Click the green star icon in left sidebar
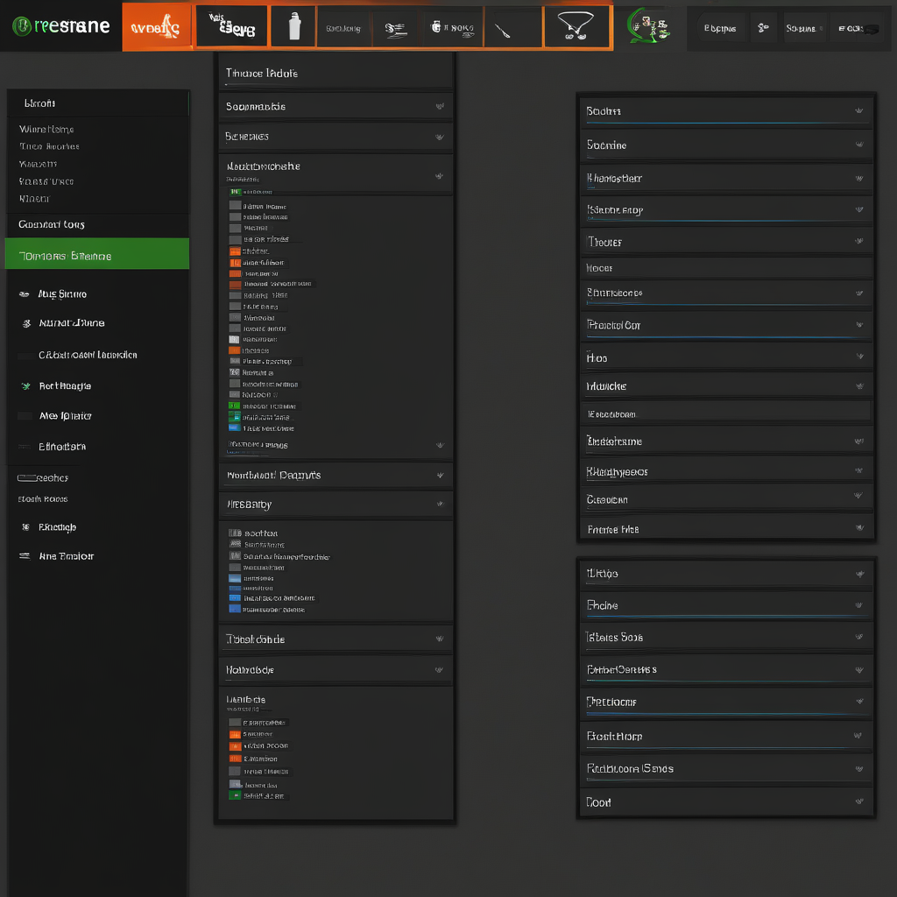The width and height of the screenshot is (897, 897). (24, 385)
